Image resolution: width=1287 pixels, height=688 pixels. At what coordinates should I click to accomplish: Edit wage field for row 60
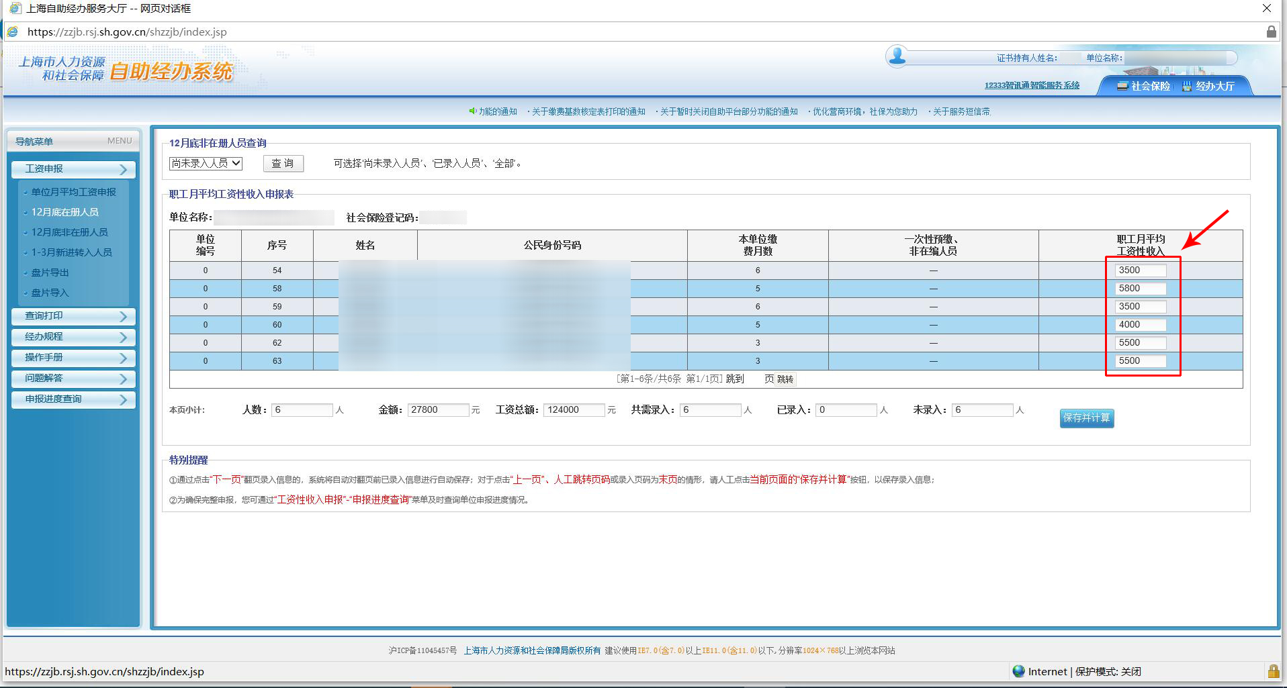click(x=1141, y=325)
